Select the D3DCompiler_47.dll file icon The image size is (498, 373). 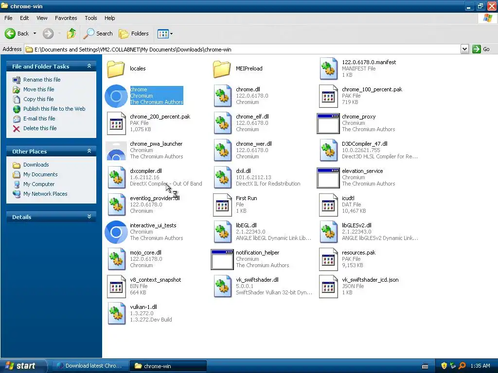point(328,151)
